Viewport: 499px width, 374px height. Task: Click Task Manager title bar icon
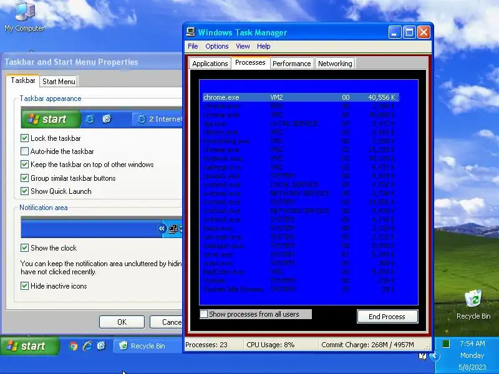191,32
